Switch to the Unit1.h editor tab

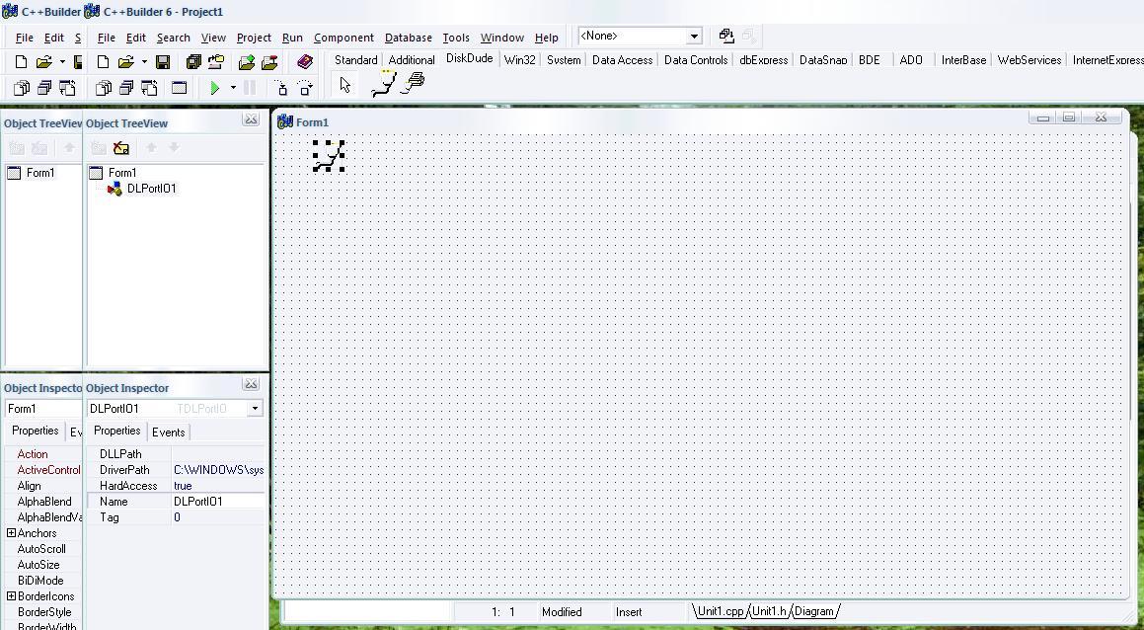(769, 612)
